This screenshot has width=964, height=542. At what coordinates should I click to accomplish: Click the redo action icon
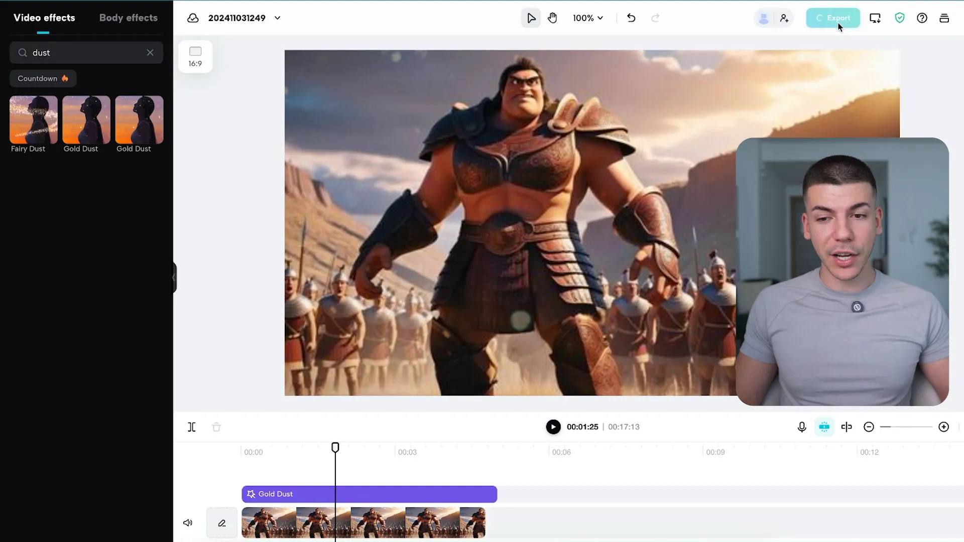tap(655, 18)
